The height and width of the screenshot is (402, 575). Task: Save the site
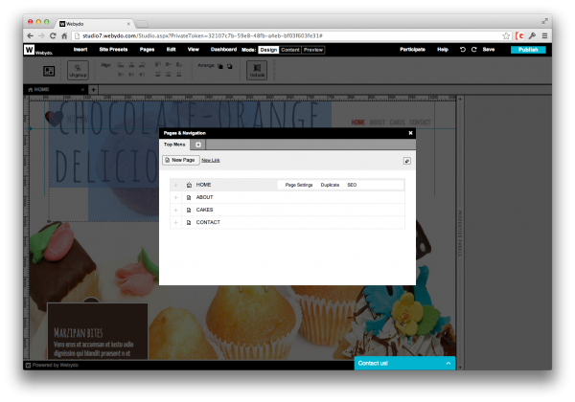(489, 50)
